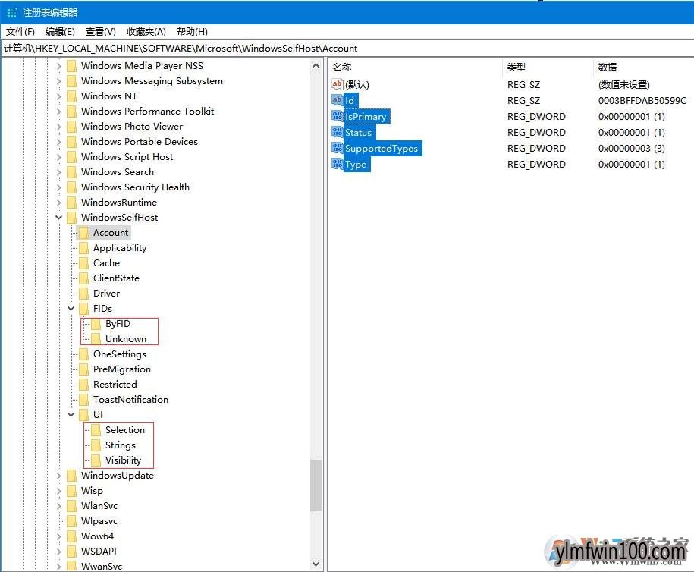Select the Windows Security Health key

coord(135,187)
